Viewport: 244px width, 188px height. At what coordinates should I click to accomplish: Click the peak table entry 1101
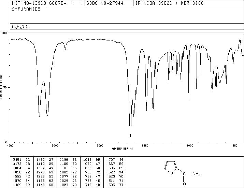pyautogui.click(x=64, y=168)
